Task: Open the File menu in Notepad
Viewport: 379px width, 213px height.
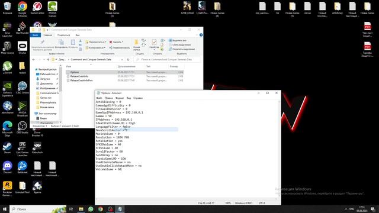Action: [x=99, y=98]
